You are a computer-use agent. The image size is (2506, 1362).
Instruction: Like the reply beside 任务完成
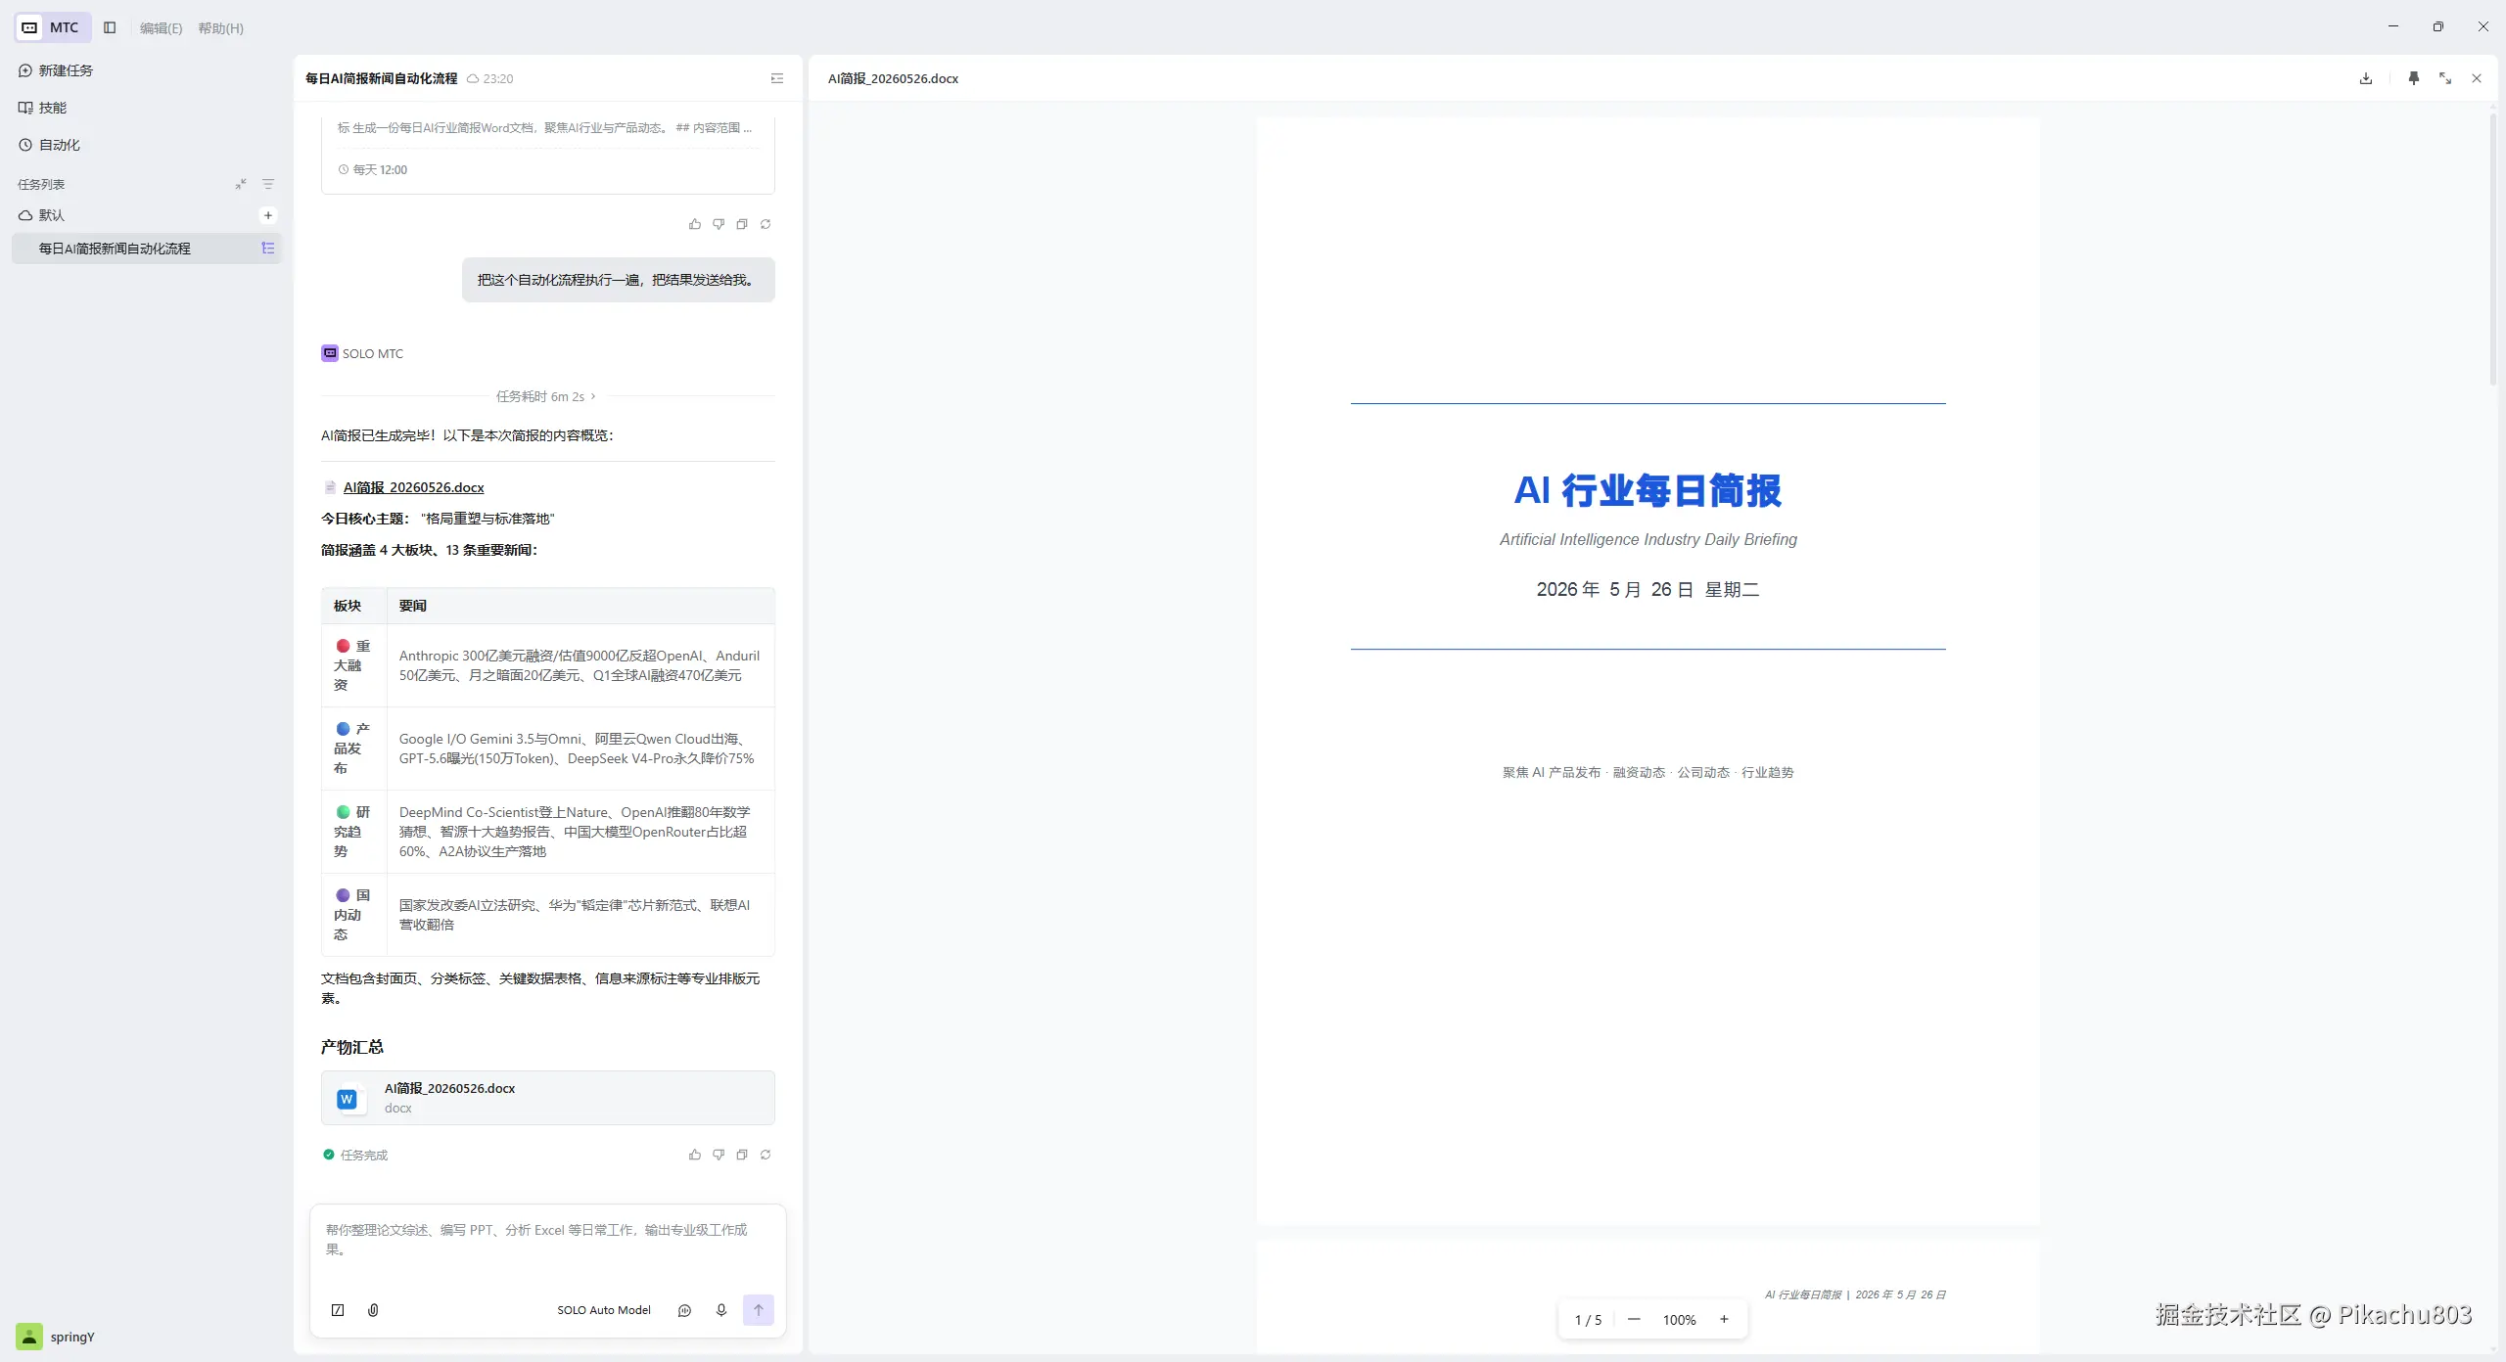(695, 1155)
